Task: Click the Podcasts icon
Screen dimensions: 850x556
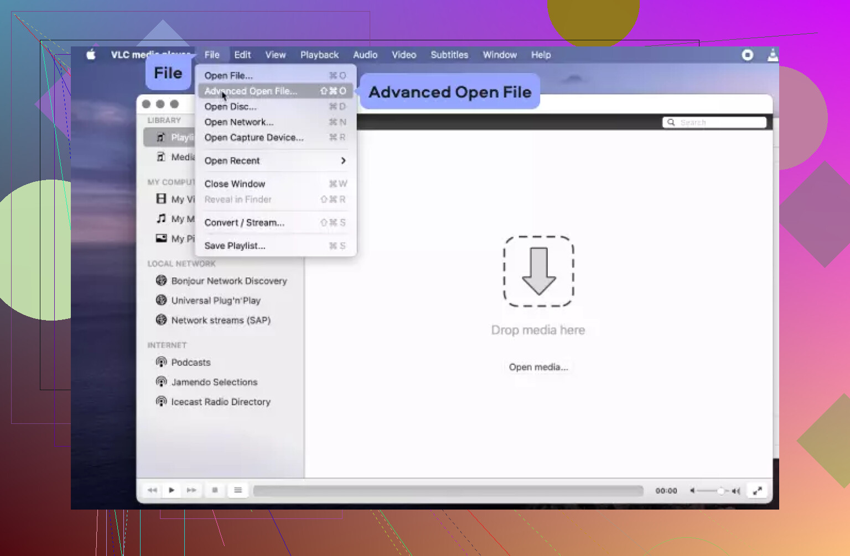Action: [x=161, y=362]
